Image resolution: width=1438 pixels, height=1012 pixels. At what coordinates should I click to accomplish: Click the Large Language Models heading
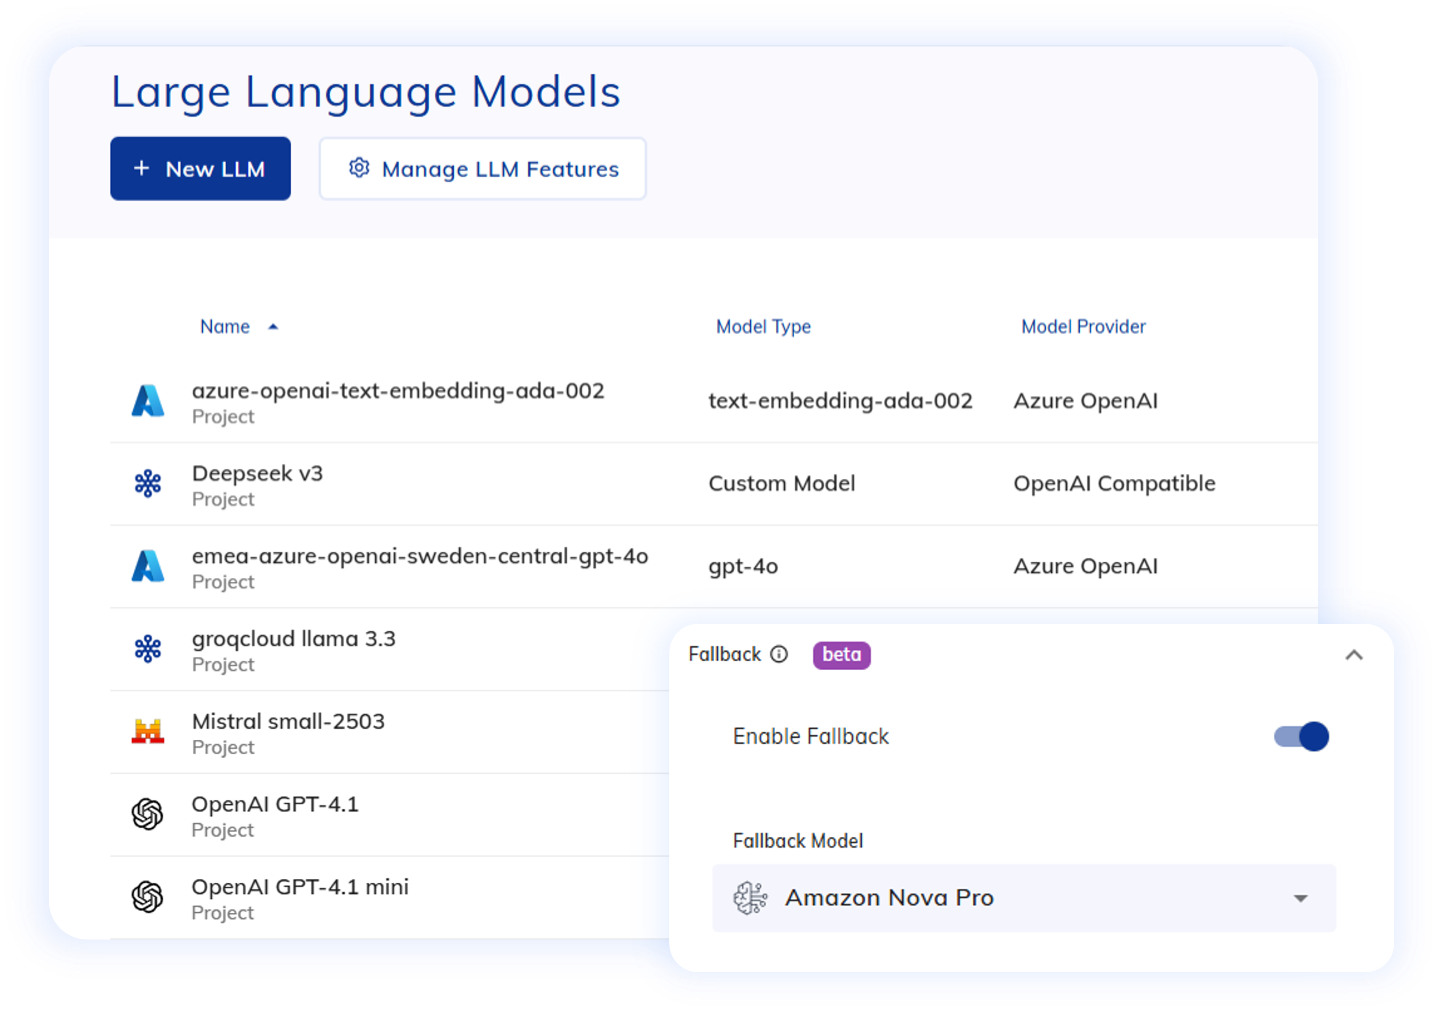pyautogui.click(x=366, y=92)
